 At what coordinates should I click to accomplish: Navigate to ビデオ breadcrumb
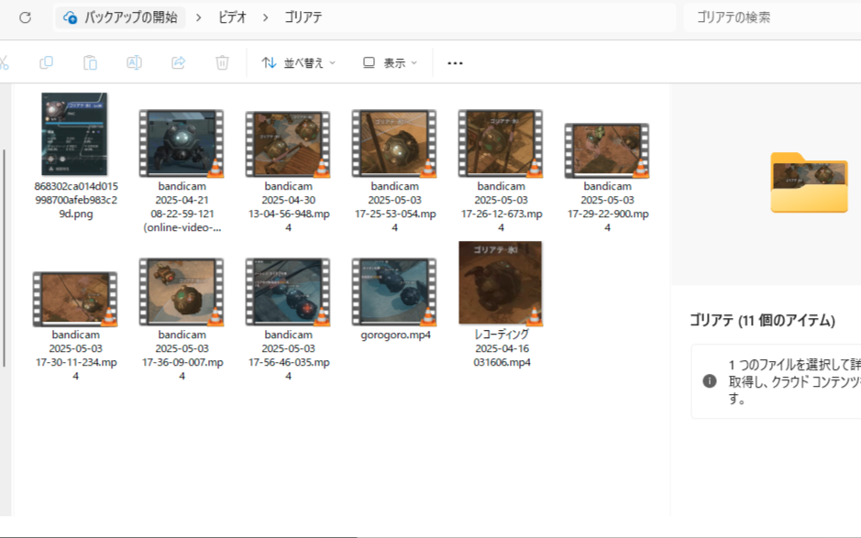click(232, 17)
